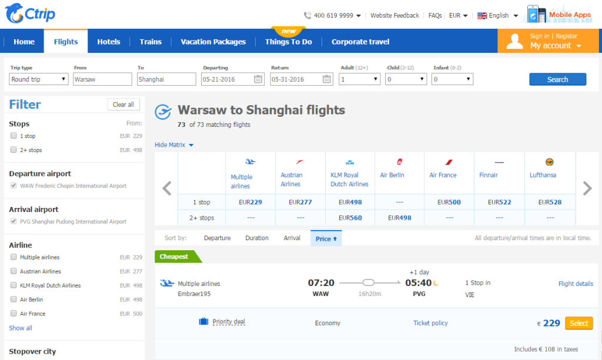Show more airlines with right matrix arrow
Image resolution: width=602 pixels, height=360 pixels.
(587, 189)
